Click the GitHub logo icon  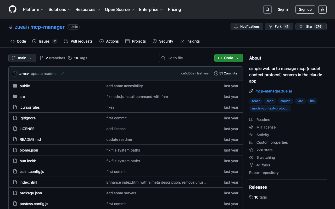pos(13,9)
